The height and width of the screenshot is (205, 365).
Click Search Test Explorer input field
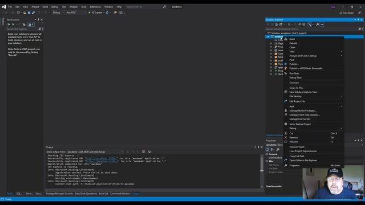coord(22,29)
